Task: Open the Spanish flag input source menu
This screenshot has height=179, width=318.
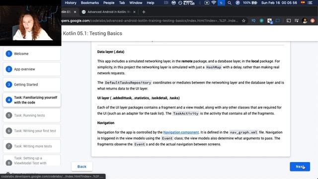Action: tap(303, 2)
